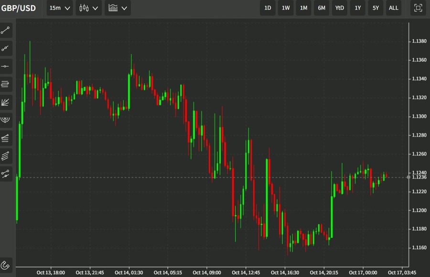Set chart range to 6M
The image size is (430, 277).
click(322, 8)
